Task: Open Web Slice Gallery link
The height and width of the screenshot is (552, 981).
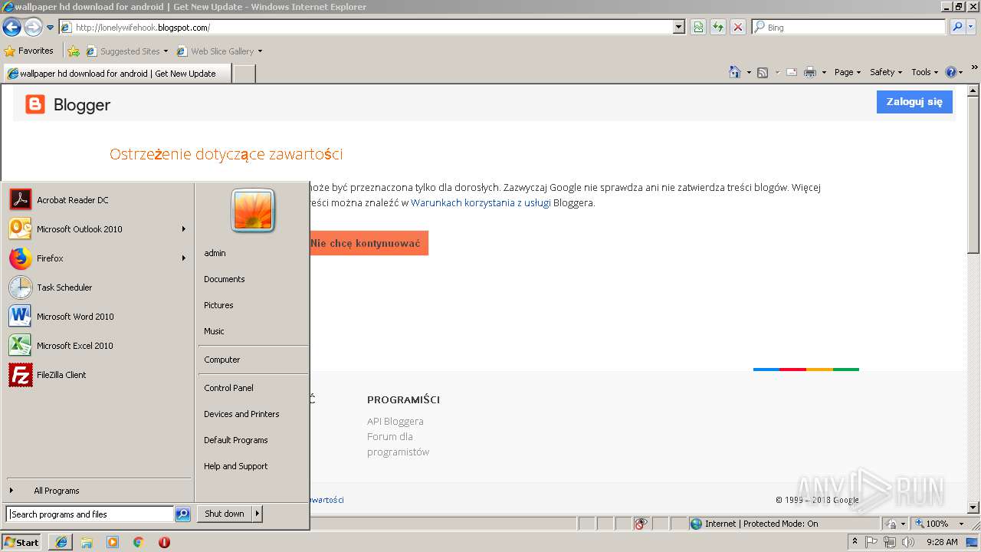Action: pos(219,51)
